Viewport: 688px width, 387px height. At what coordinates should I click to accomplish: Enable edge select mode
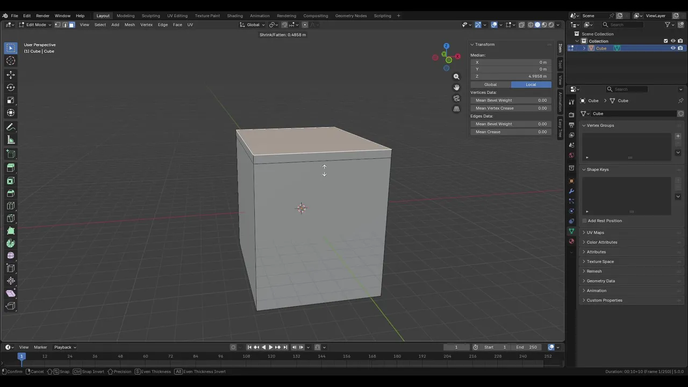coord(64,25)
